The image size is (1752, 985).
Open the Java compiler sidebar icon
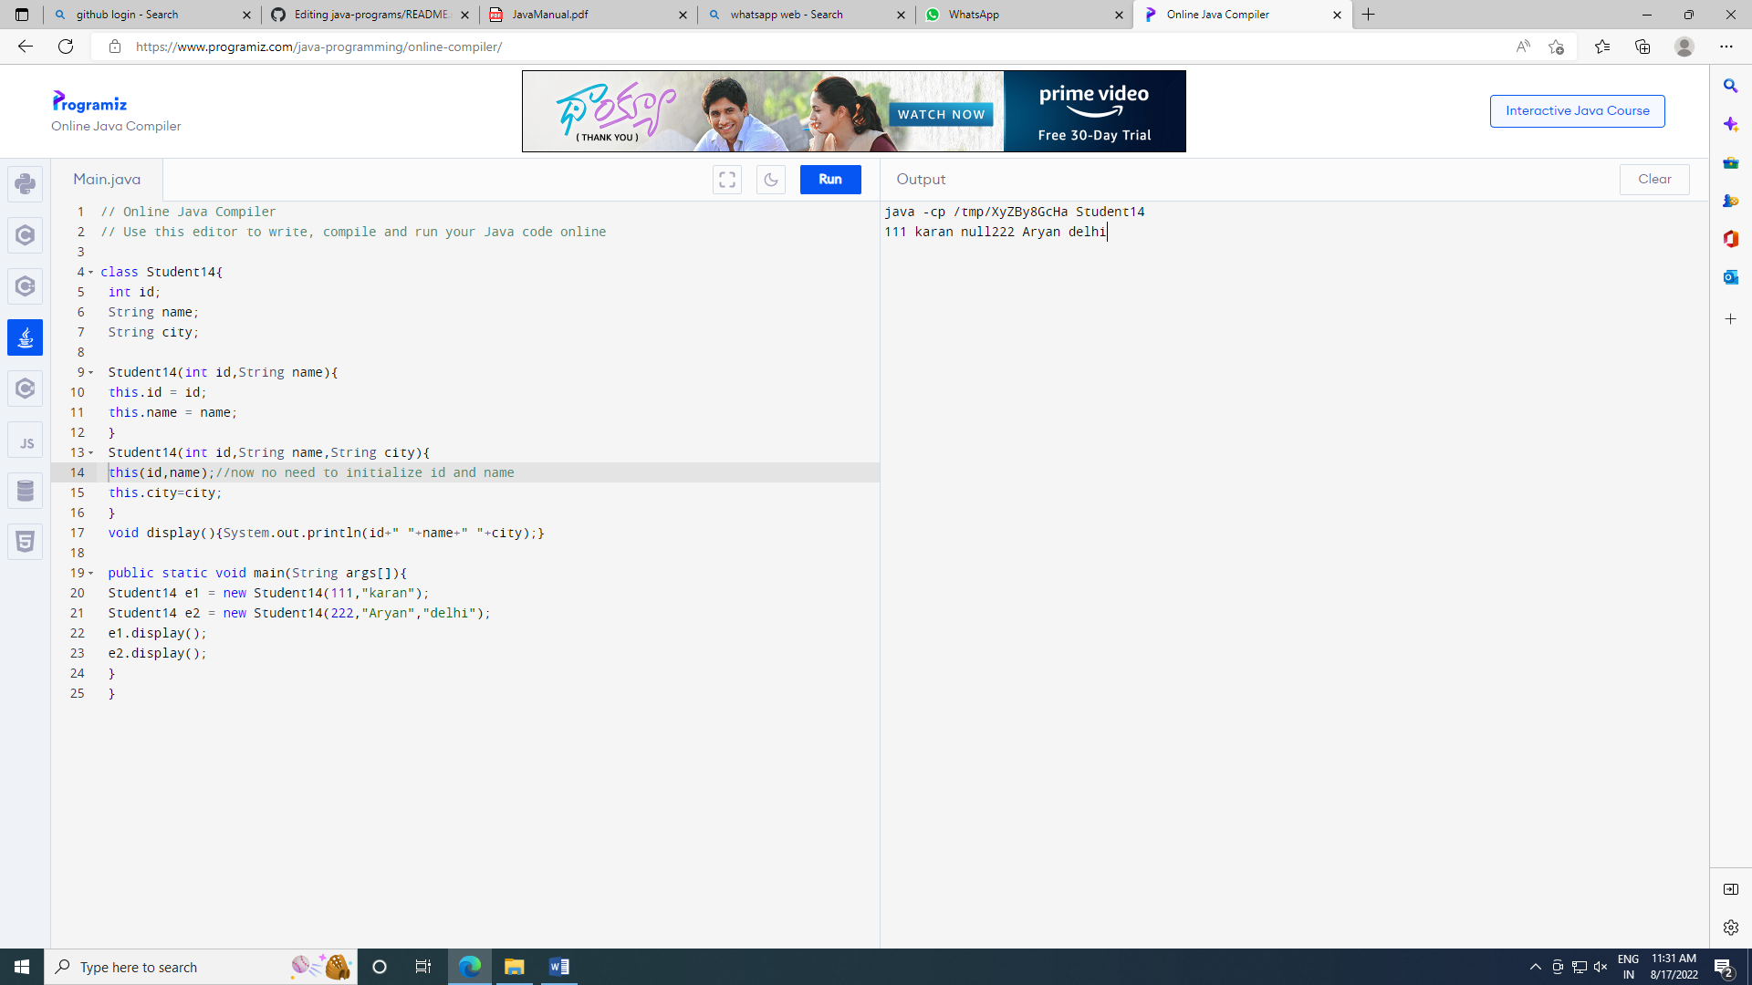click(25, 337)
